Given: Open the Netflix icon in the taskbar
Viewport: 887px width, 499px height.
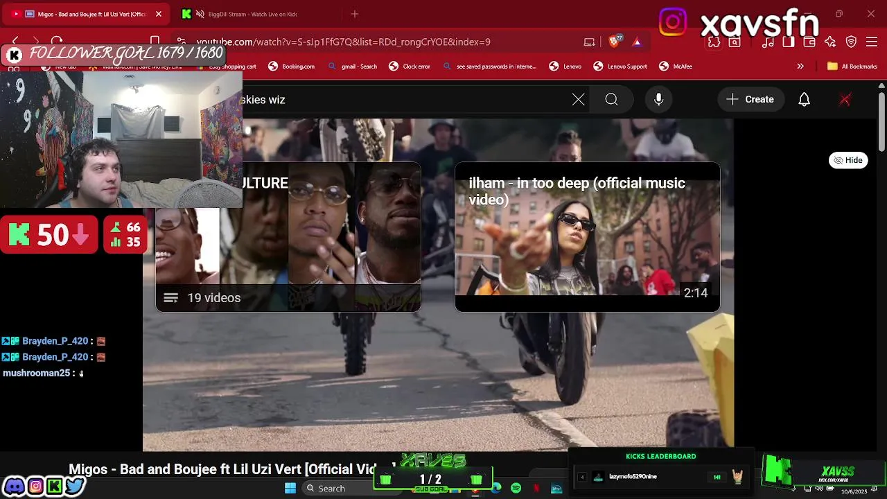Looking at the screenshot, I should tap(536, 489).
